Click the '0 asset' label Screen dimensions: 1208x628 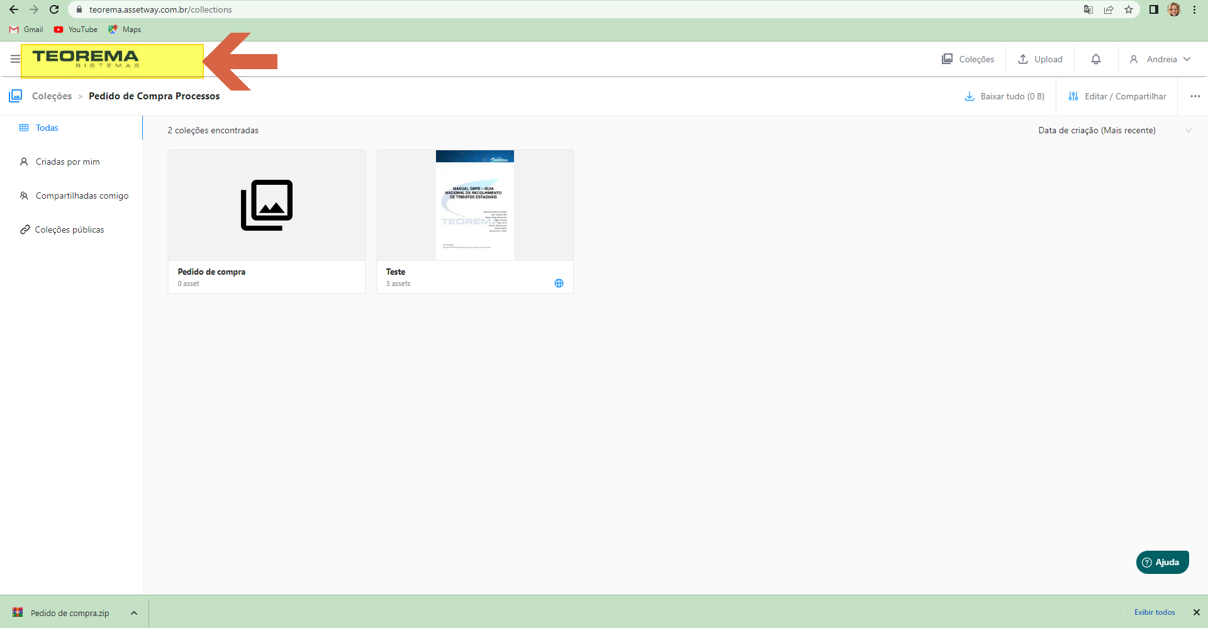pos(188,284)
